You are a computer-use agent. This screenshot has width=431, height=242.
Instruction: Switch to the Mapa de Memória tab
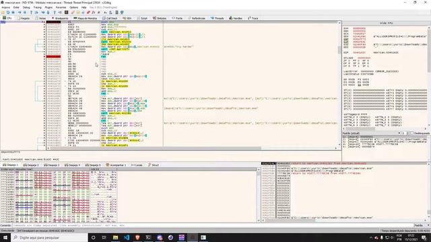tap(86, 18)
